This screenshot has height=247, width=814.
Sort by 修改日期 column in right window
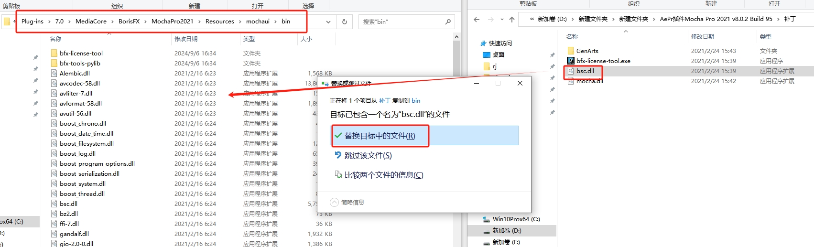703,36
